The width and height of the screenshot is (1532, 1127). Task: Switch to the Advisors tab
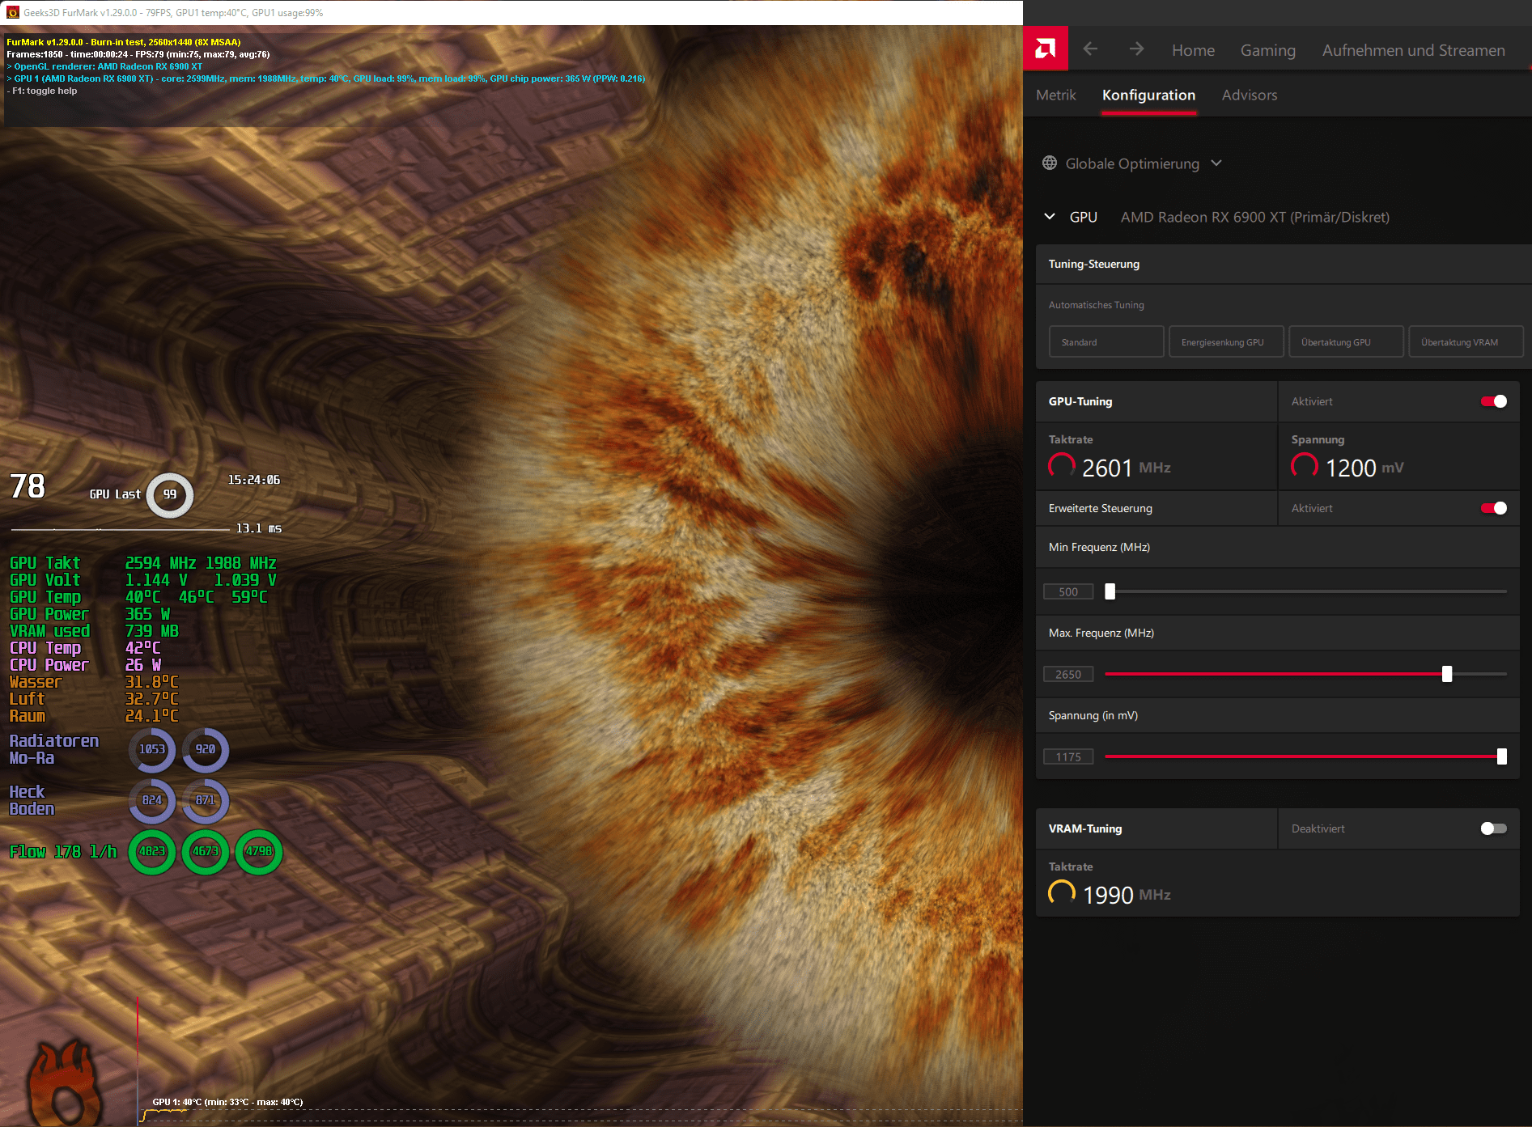(1250, 95)
